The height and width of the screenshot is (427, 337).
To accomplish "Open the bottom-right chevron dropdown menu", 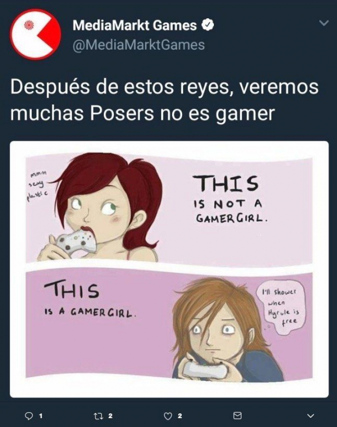I will 310,416.
